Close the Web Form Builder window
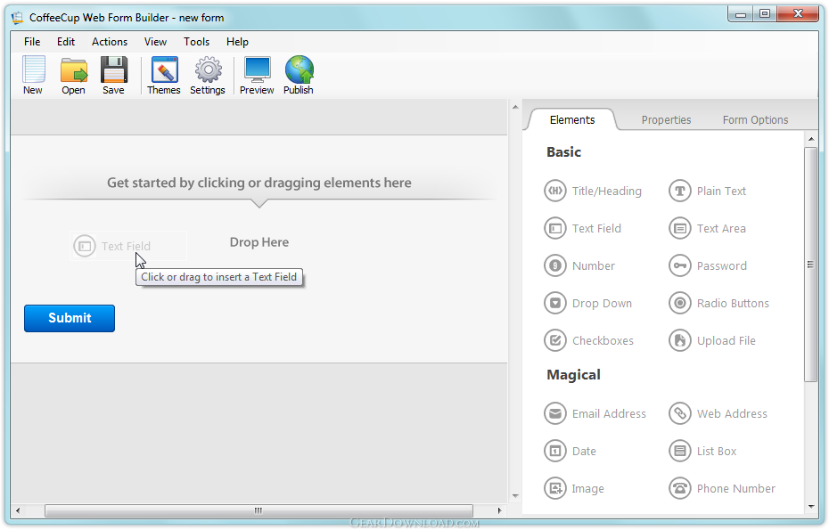 [799, 14]
